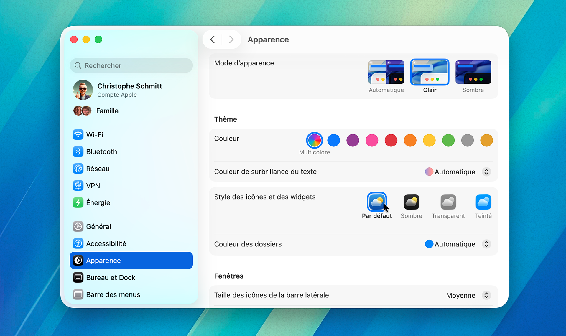Image resolution: width=566 pixels, height=336 pixels.
Task: Open the Énergie settings icon
Action: pos(78,203)
